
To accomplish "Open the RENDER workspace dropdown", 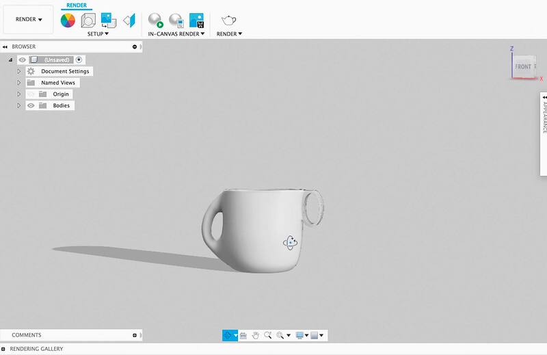I will (x=29, y=20).
